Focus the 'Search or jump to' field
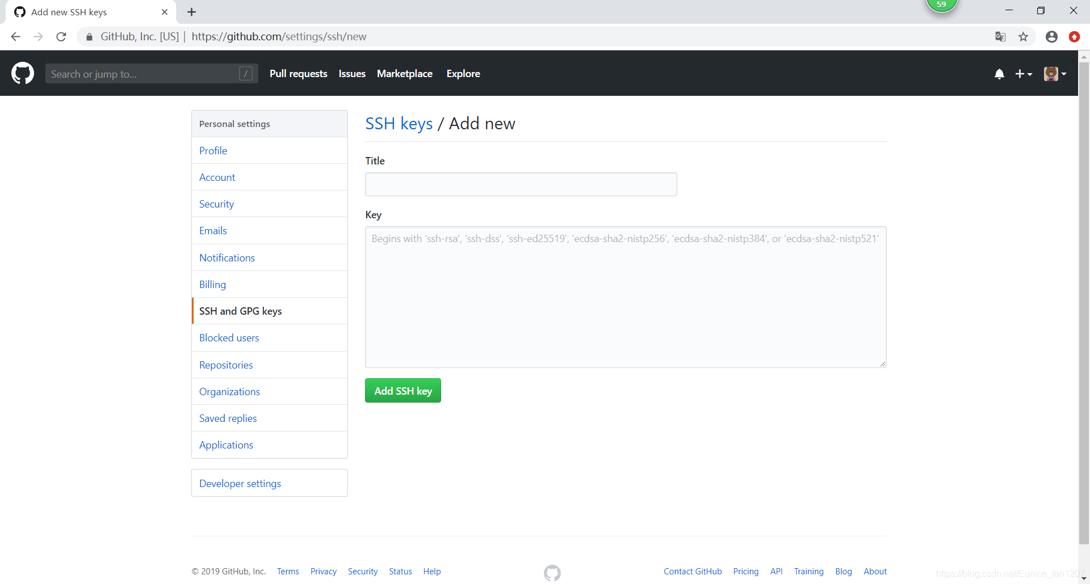Viewport: 1090px width, 584px height. click(x=152, y=74)
